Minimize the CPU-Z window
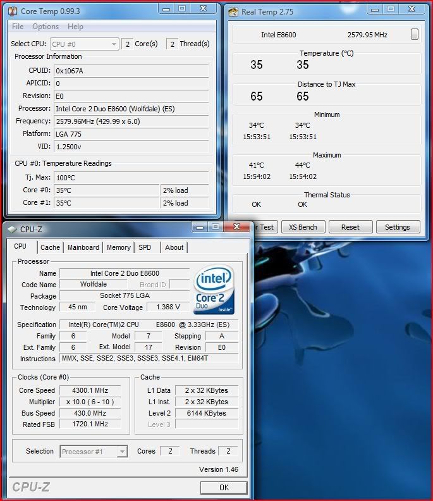The width and height of the screenshot is (433, 501). coord(200,227)
